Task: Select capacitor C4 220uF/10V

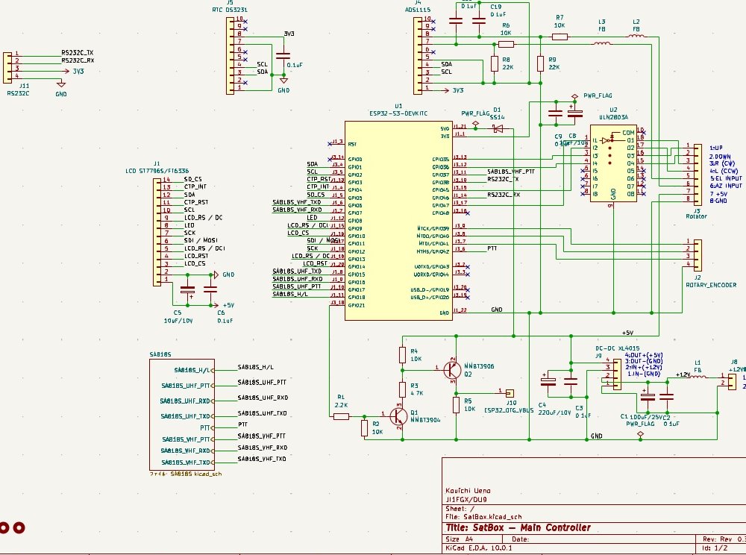Action: [x=548, y=381]
